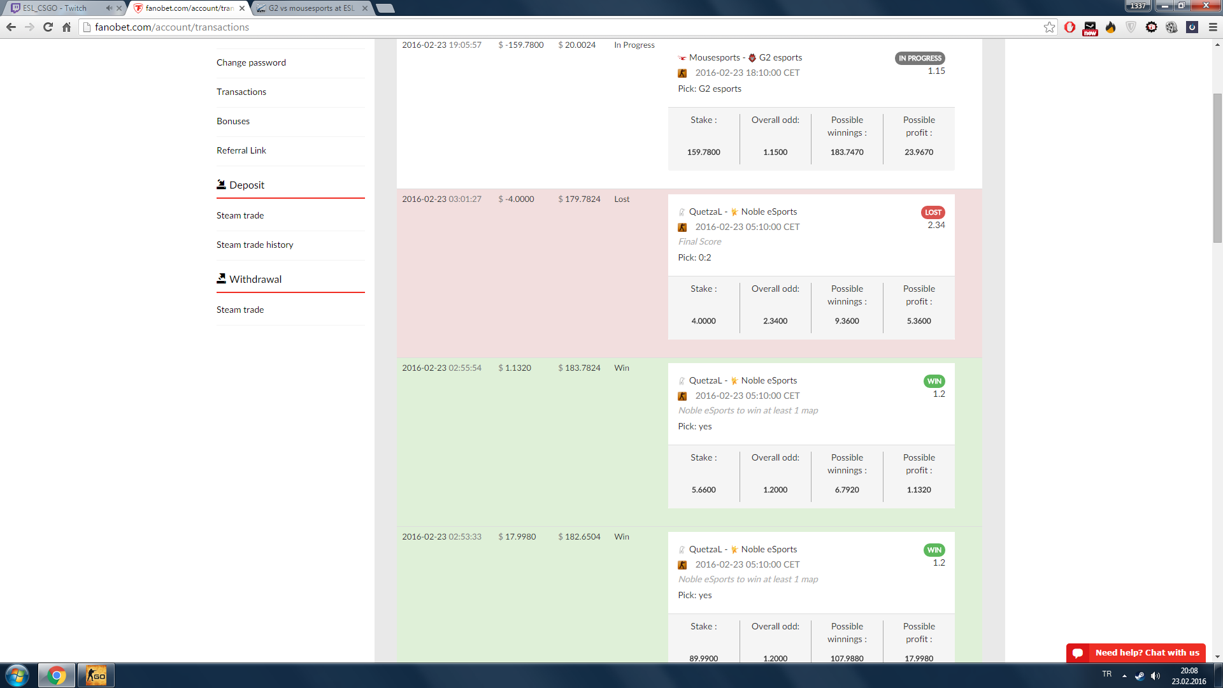Open a new browser tab
Viewport: 1223px width, 688px height.
[385, 8]
